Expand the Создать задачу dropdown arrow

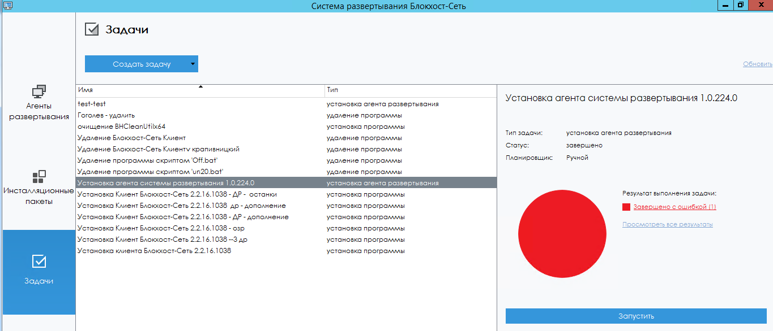(193, 64)
